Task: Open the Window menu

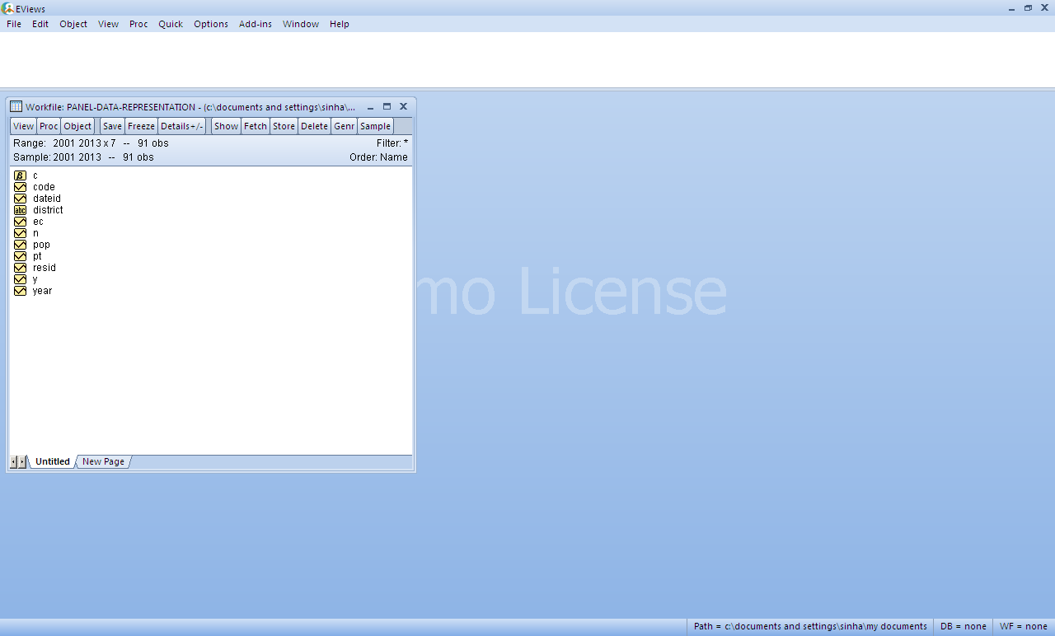Action: point(301,24)
